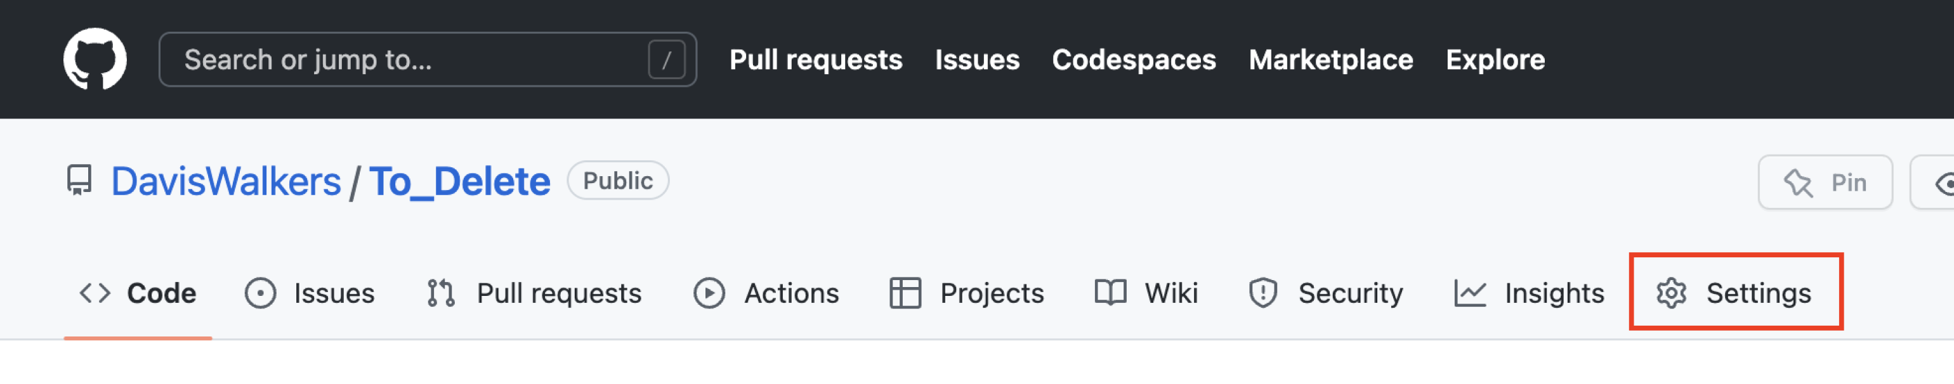Screen dimensions: 1954x384
Task: Click the slash shortcut key icon
Action: click(666, 60)
